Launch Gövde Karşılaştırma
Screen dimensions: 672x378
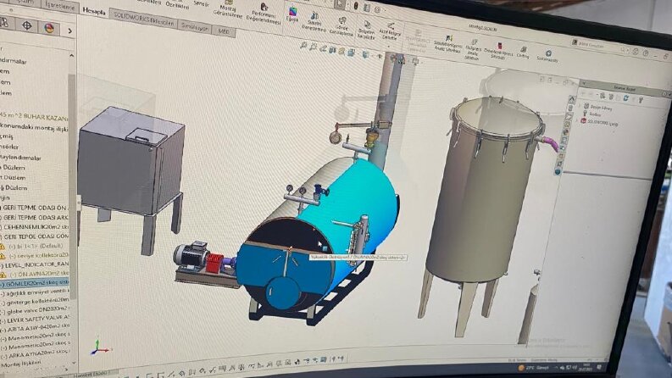tap(342, 26)
